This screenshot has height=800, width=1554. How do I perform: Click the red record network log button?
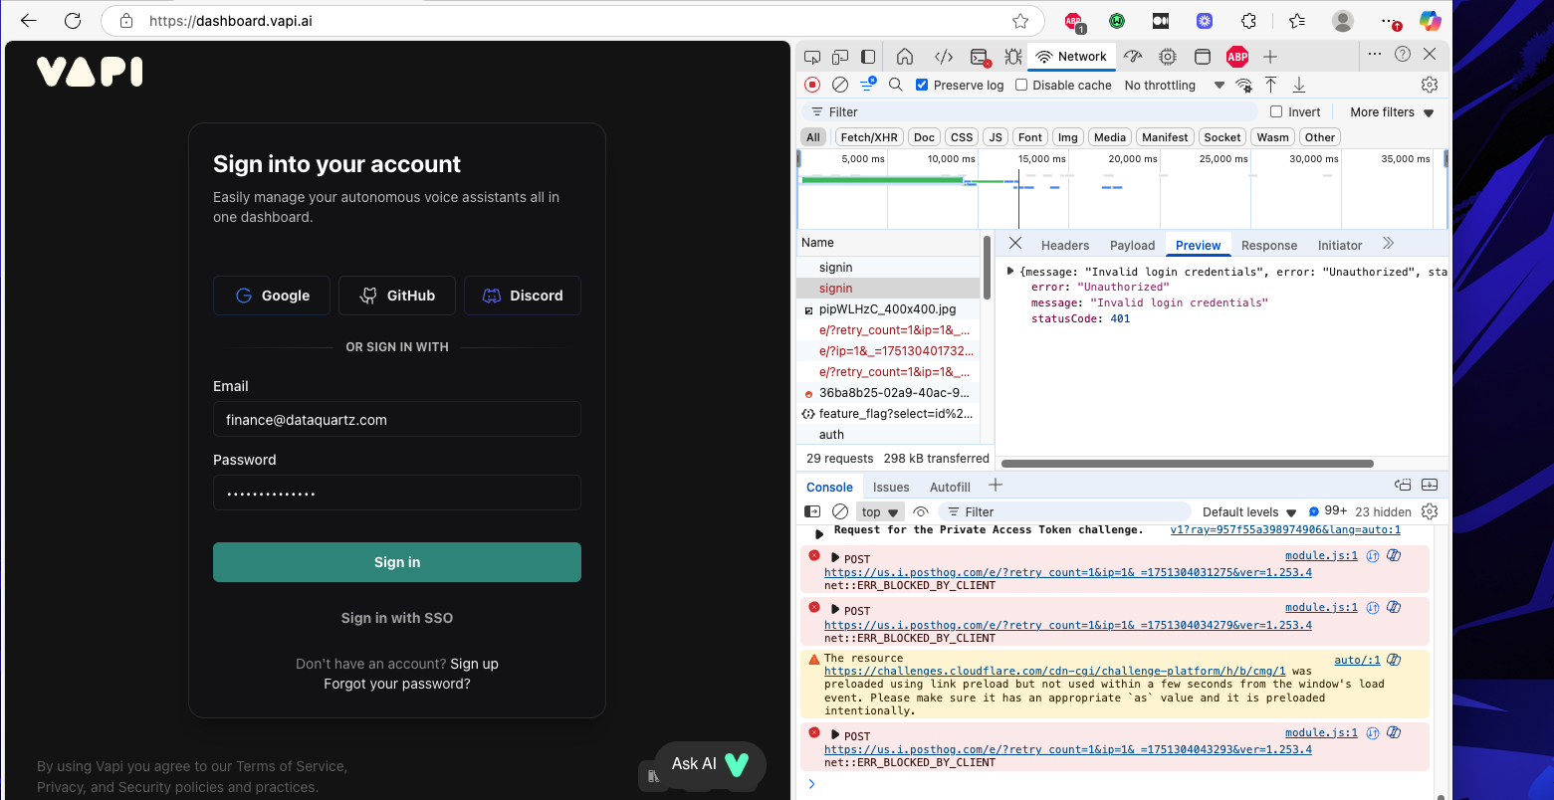tap(812, 85)
